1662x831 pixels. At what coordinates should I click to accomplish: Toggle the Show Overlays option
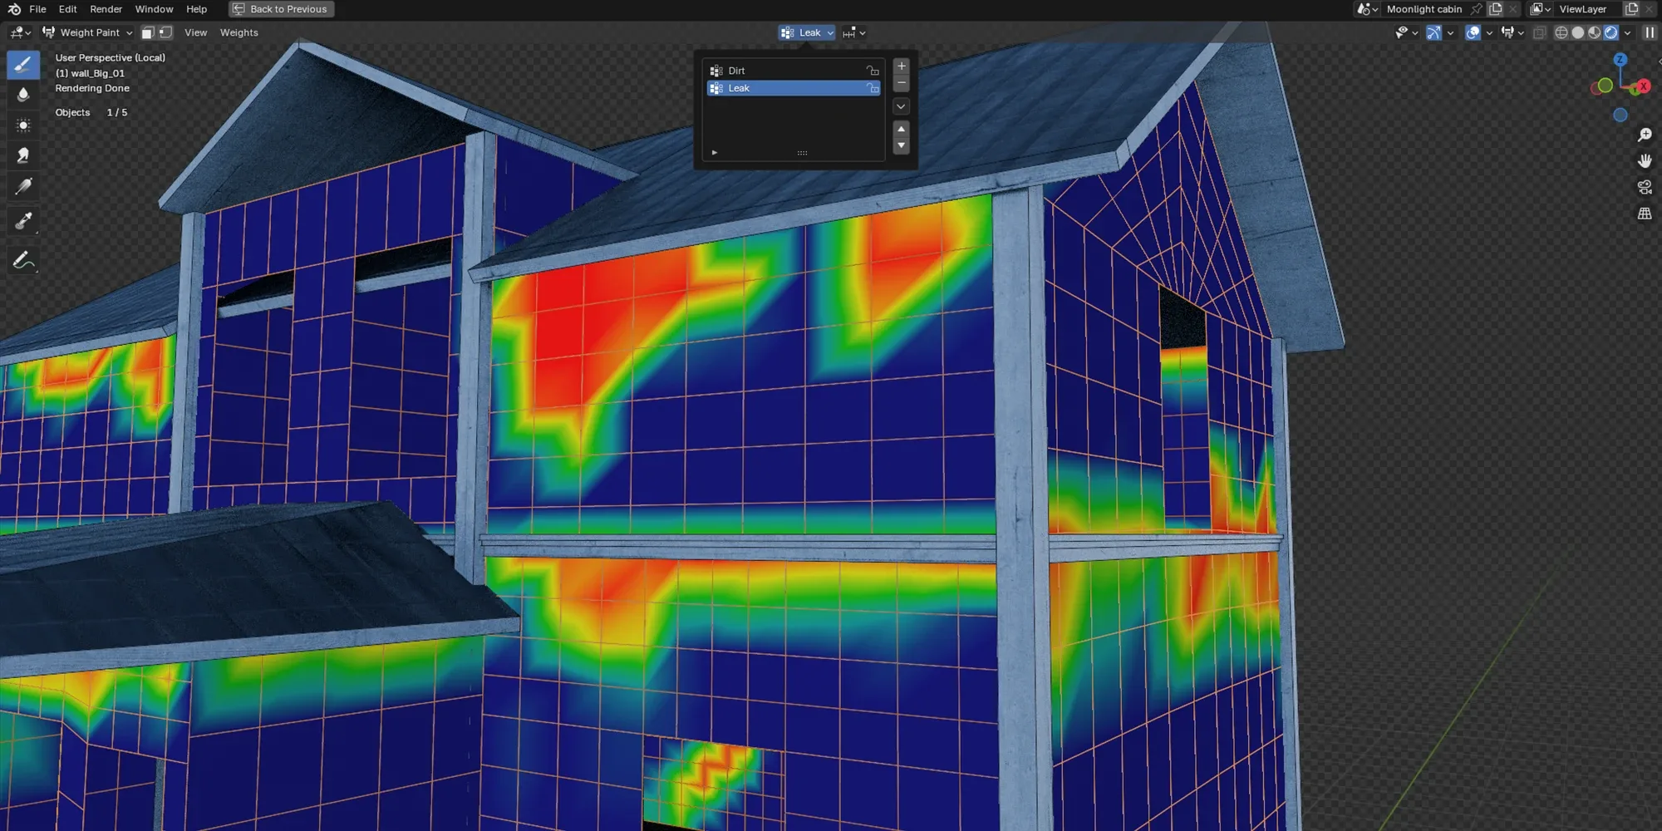click(x=1472, y=32)
